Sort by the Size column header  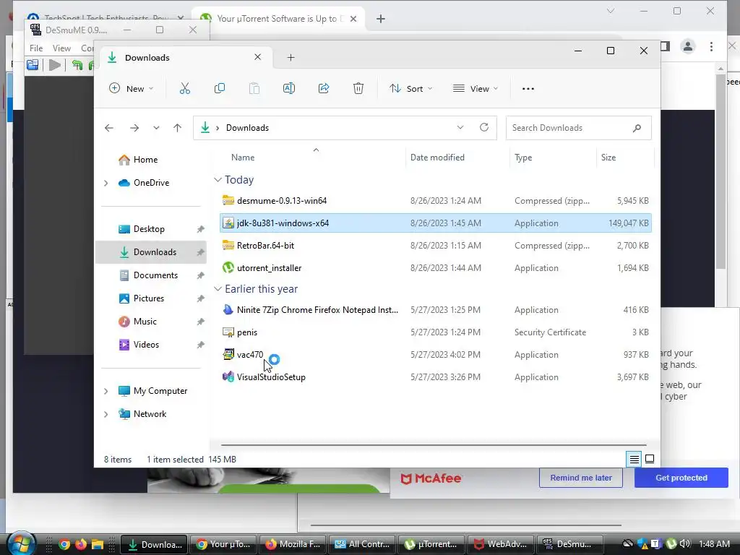click(x=608, y=157)
